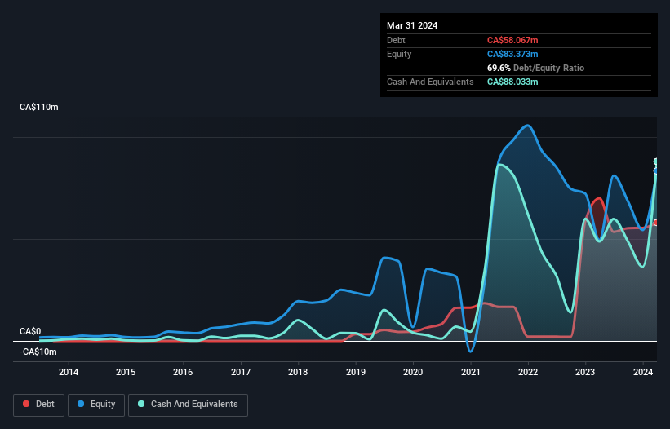This screenshot has width=670, height=429.
Task: Click the blue Equity legend dot
Action: point(81,404)
